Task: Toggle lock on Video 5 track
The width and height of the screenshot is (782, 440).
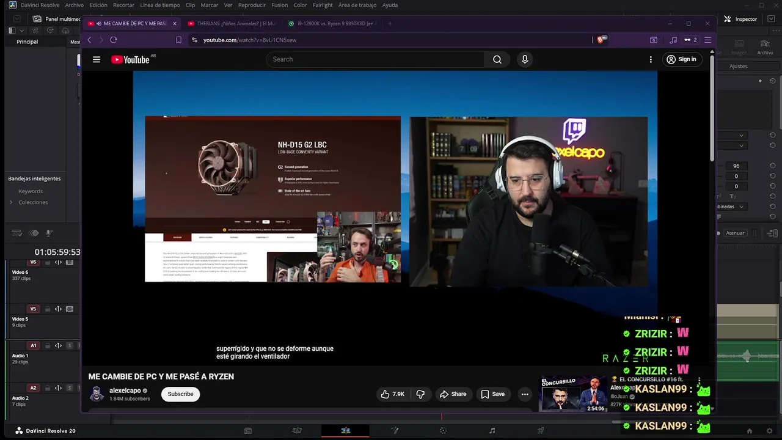Action: coord(47,309)
